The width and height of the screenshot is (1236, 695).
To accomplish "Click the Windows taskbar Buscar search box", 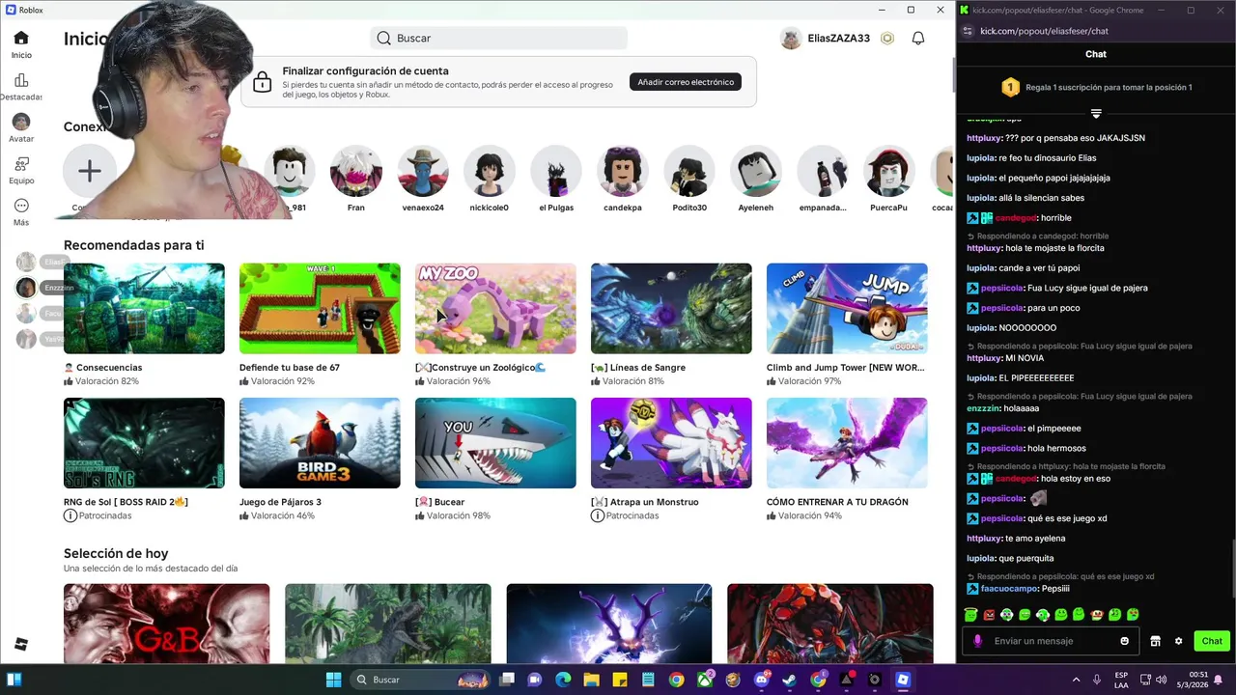I will point(419,680).
